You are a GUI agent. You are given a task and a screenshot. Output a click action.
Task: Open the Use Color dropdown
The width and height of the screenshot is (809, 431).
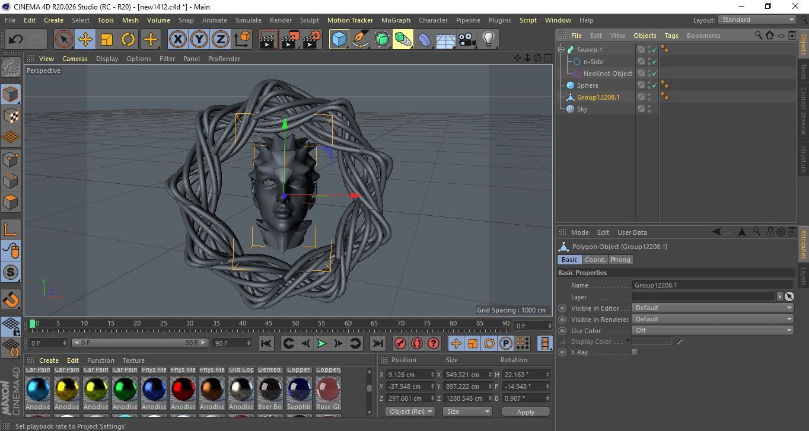712,331
